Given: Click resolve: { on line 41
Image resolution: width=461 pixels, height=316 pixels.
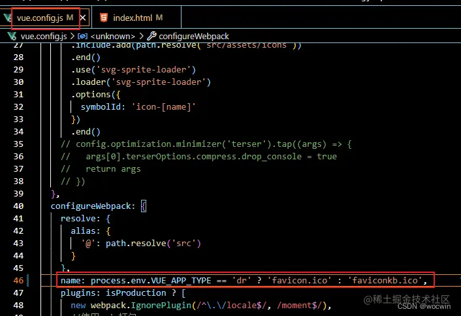Looking at the screenshot, I should (86, 219).
